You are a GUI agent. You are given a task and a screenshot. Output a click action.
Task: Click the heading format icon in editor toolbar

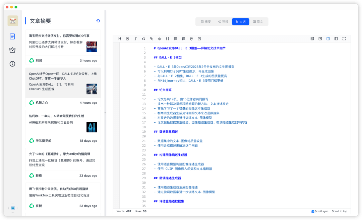[x=120, y=39]
